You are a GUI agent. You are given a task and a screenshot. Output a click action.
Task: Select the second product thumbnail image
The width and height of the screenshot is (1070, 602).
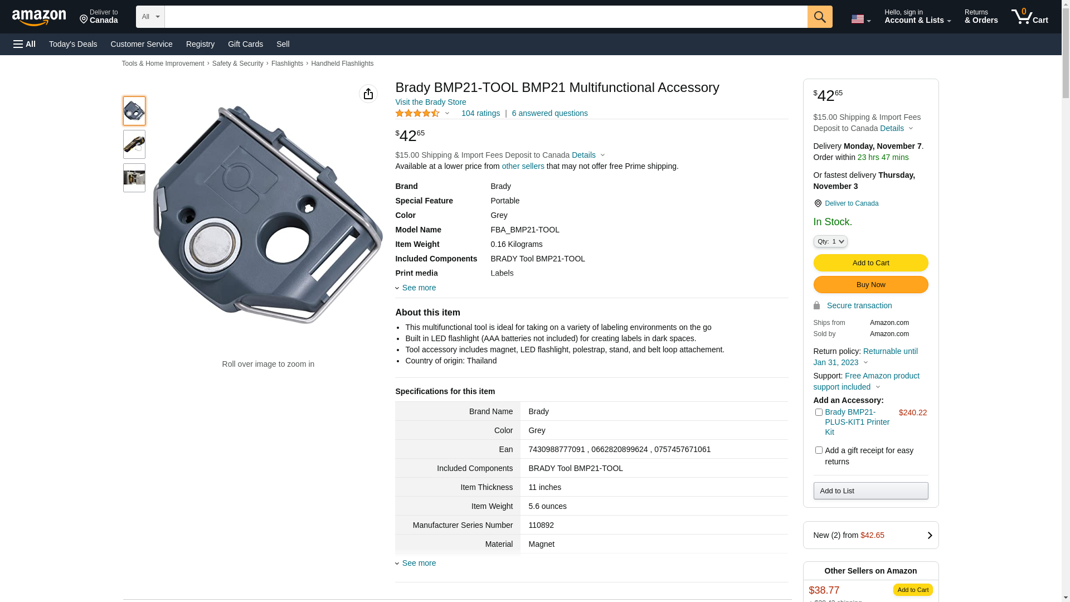[134, 144]
